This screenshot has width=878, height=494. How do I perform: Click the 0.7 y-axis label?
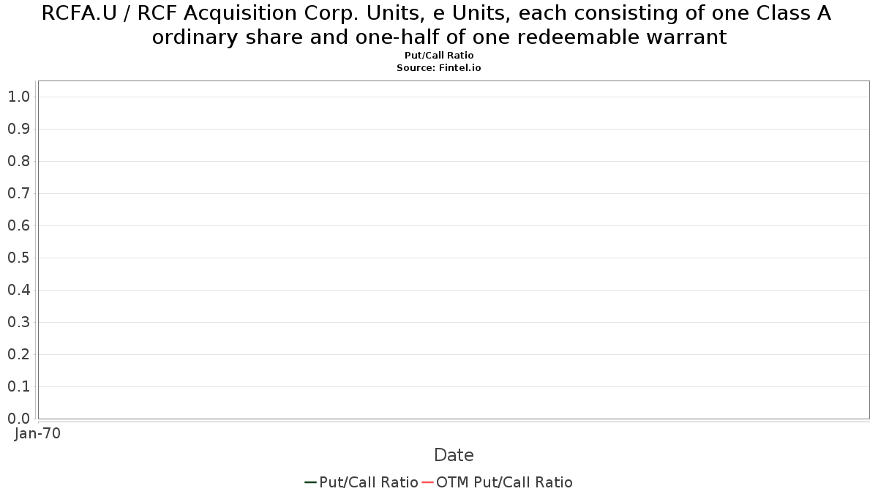[18, 193]
